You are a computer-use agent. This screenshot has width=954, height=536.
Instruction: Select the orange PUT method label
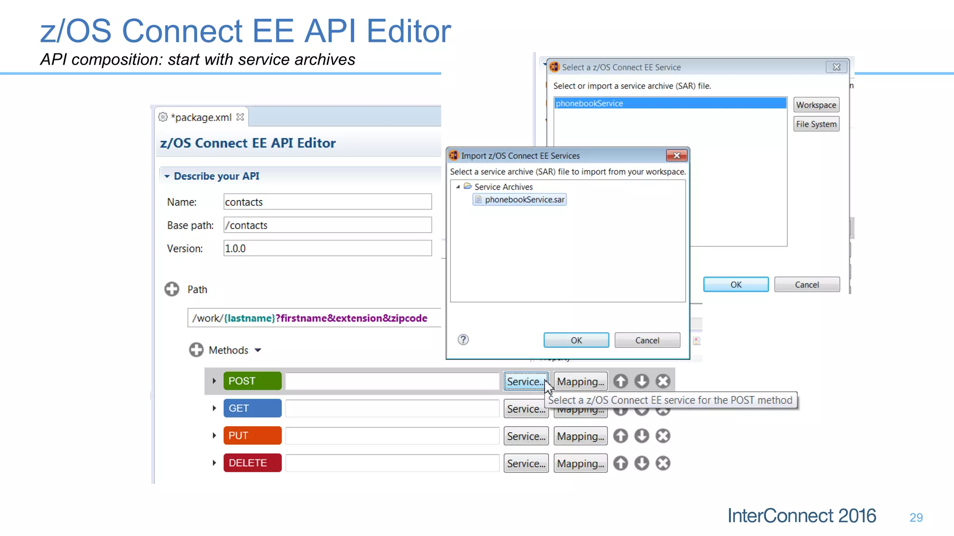[x=252, y=436]
